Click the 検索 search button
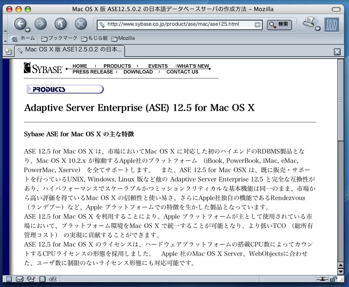Image resolution: width=349 pixels, height=287 pixels. coord(279,24)
